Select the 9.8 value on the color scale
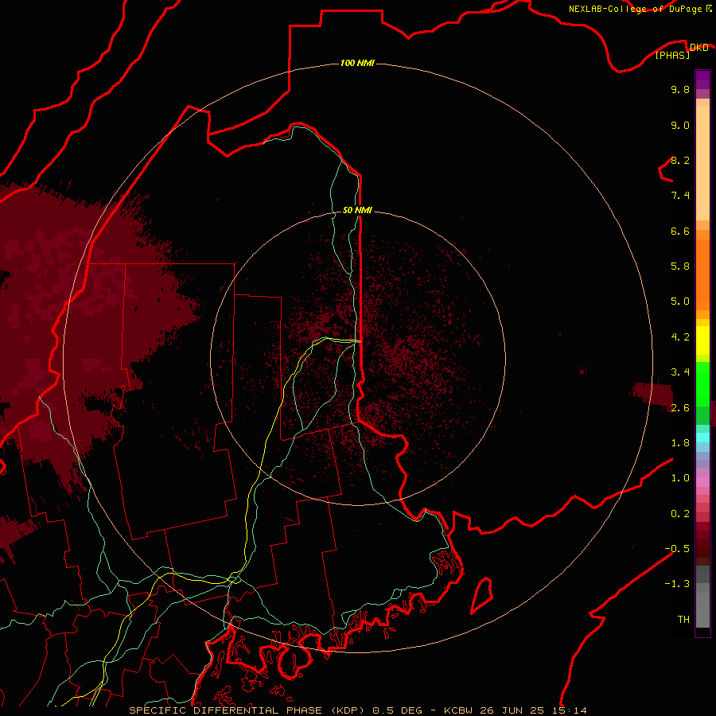The width and height of the screenshot is (716, 716). click(680, 89)
